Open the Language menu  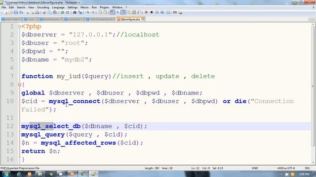point(58,7)
